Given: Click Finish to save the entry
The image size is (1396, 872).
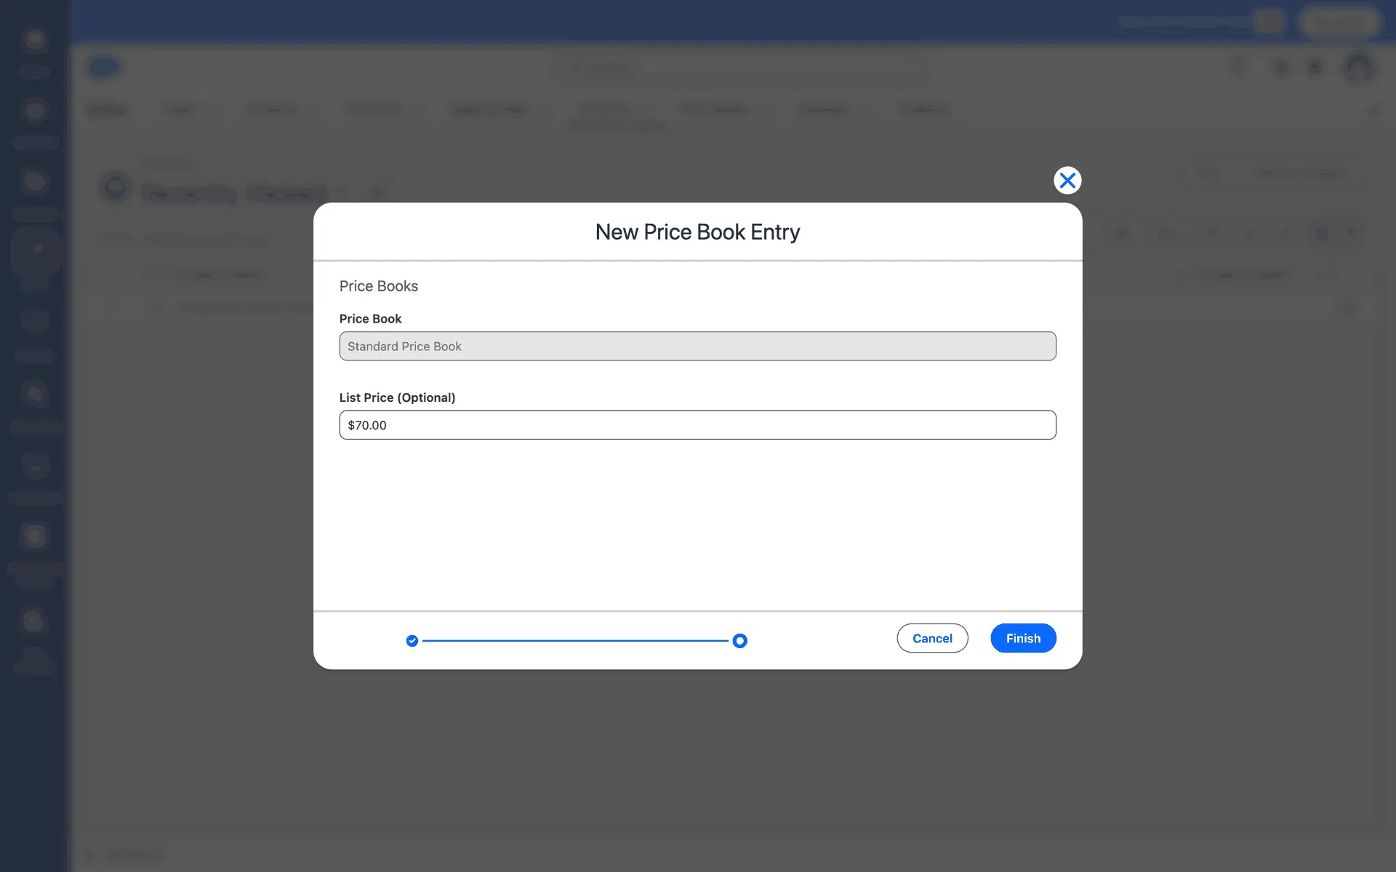Looking at the screenshot, I should pyautogui.click(x=1023, y=638).
